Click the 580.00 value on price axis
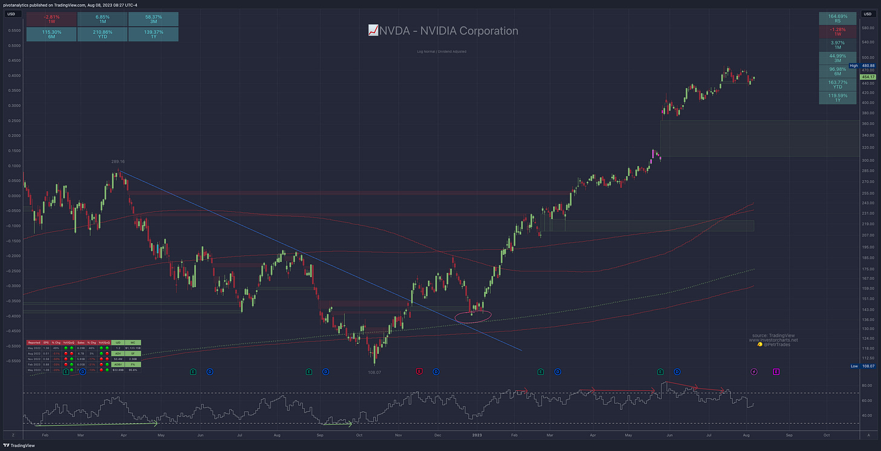The width and height of the screenshot is (881, 451). [867, 27]
